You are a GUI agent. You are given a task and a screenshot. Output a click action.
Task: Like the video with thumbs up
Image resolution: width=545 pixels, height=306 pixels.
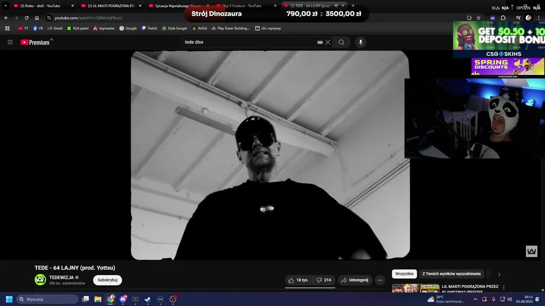coord(298,280)
